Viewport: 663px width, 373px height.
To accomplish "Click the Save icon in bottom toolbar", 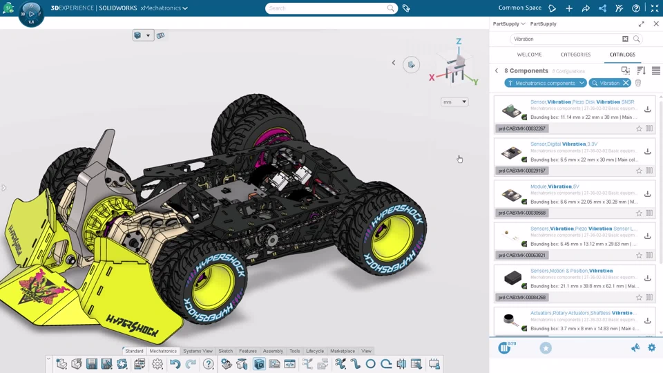I will (x=92, y=364).
